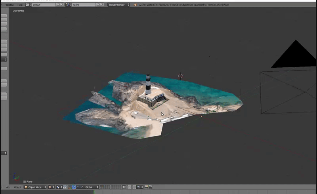Open the Object menu in 3D view header
Viewport: 317px width, 194px height.
17,187
